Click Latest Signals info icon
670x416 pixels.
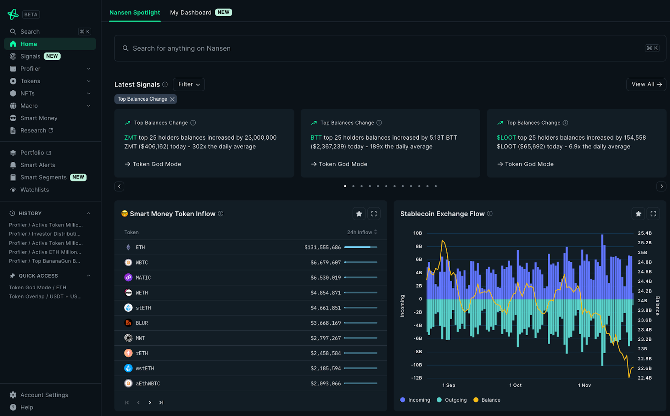tap(165, 84)
